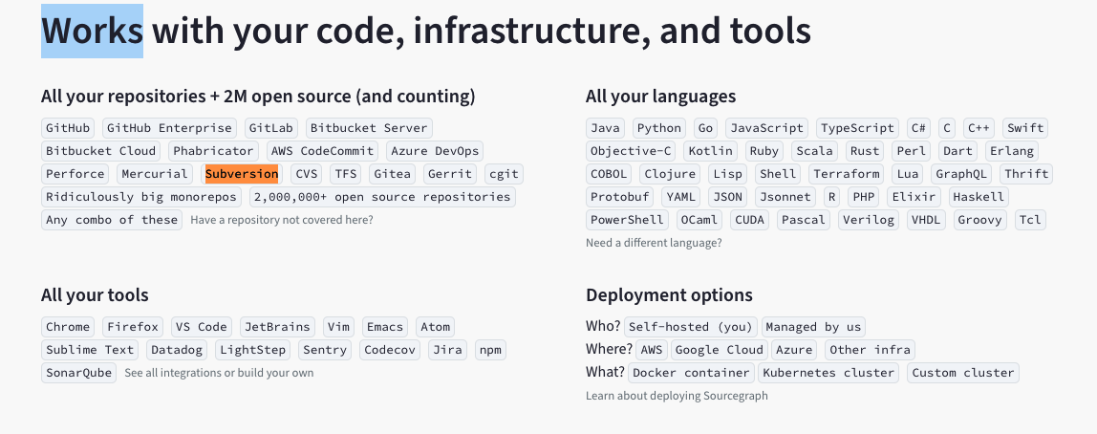Viewport: 1097px width, 434px height.
Task: Click the TFS tag
Action: (346, 174)
